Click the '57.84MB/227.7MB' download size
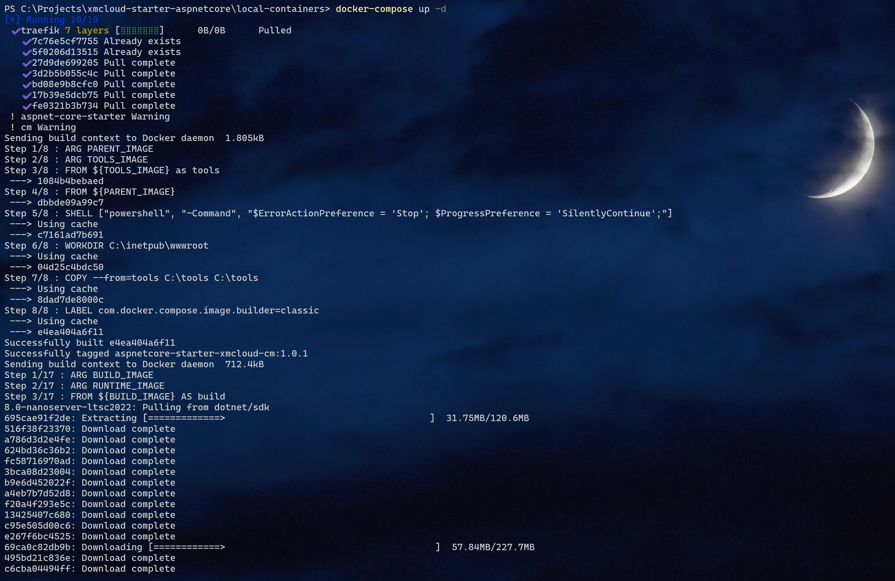This screenshot has width=895, height=581. (x=493, y=547)
